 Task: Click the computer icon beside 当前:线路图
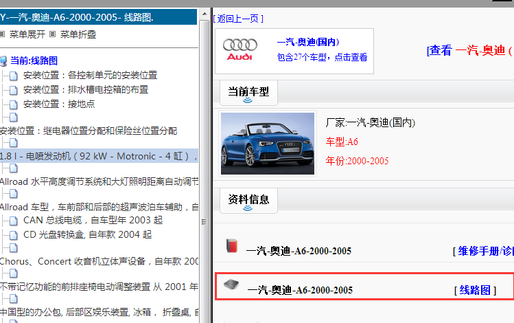3,61
